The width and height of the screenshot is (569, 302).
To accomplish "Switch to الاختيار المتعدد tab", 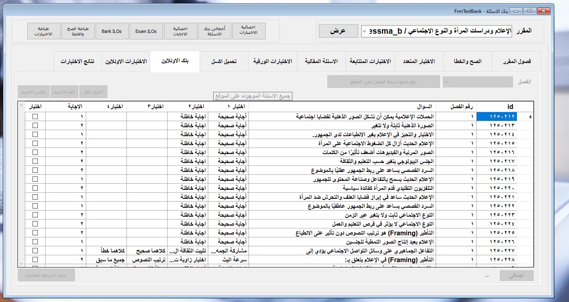I will 419,61.
